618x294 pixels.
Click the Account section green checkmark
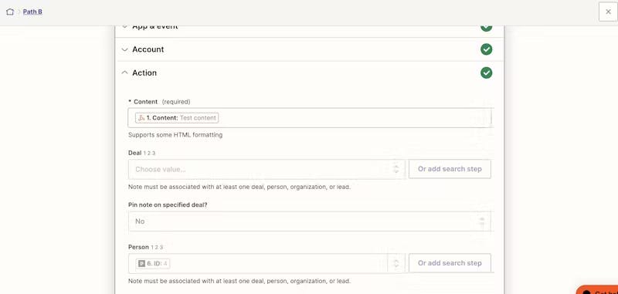(487, 49)
